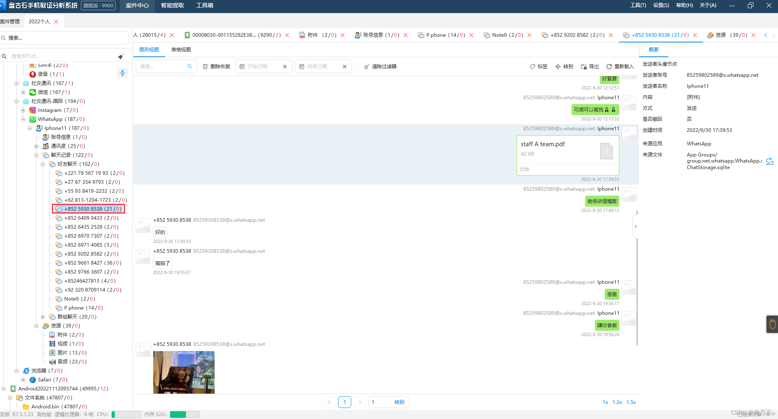
Task: Set zoom level to 1.5x
Action: pos(631,402)
